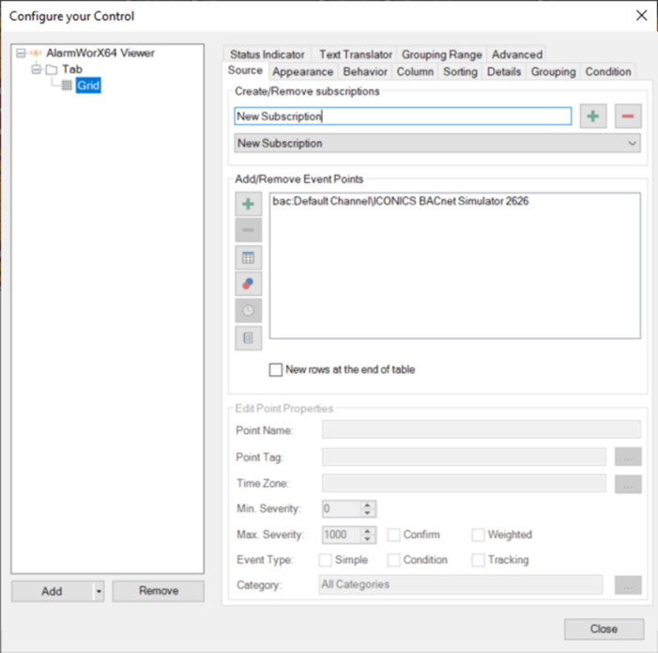
Task: Click the Close button
Action: (604, 629)
